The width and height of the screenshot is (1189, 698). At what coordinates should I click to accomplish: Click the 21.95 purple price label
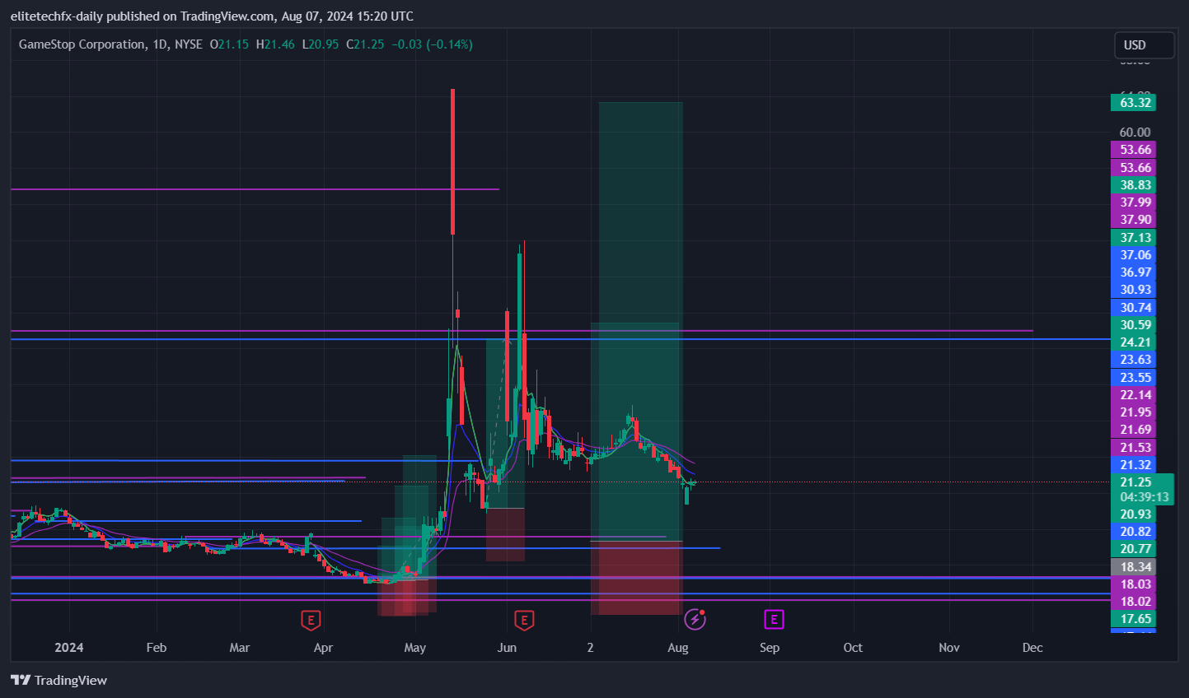pyautogui.click(x=1134, y=412)
